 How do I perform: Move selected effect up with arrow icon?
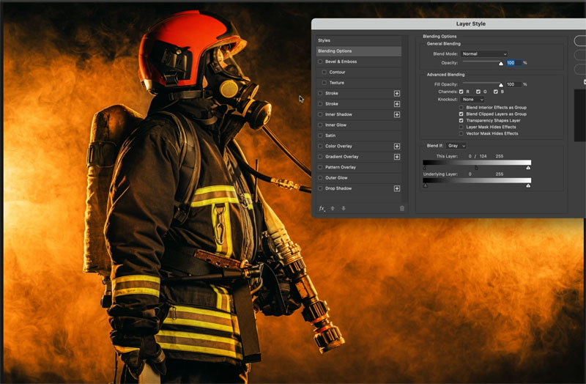coord(333,208)
